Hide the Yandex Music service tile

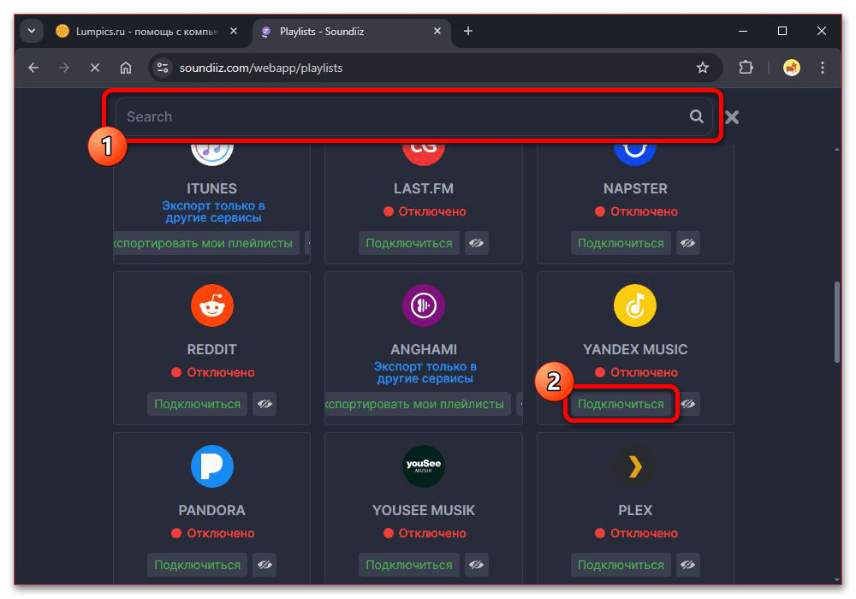(x=688, y=404)
